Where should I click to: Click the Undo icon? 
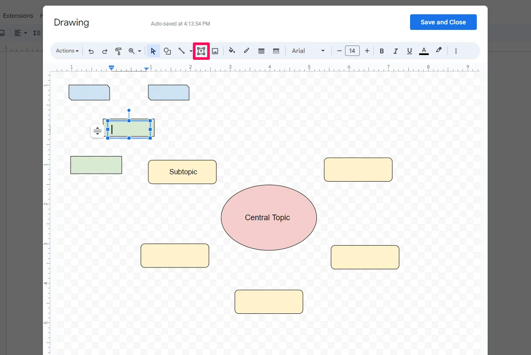pos(91,51)
